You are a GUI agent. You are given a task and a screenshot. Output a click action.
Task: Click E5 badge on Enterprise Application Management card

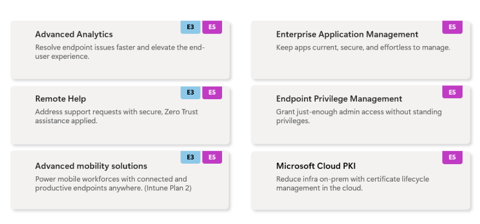452,27
